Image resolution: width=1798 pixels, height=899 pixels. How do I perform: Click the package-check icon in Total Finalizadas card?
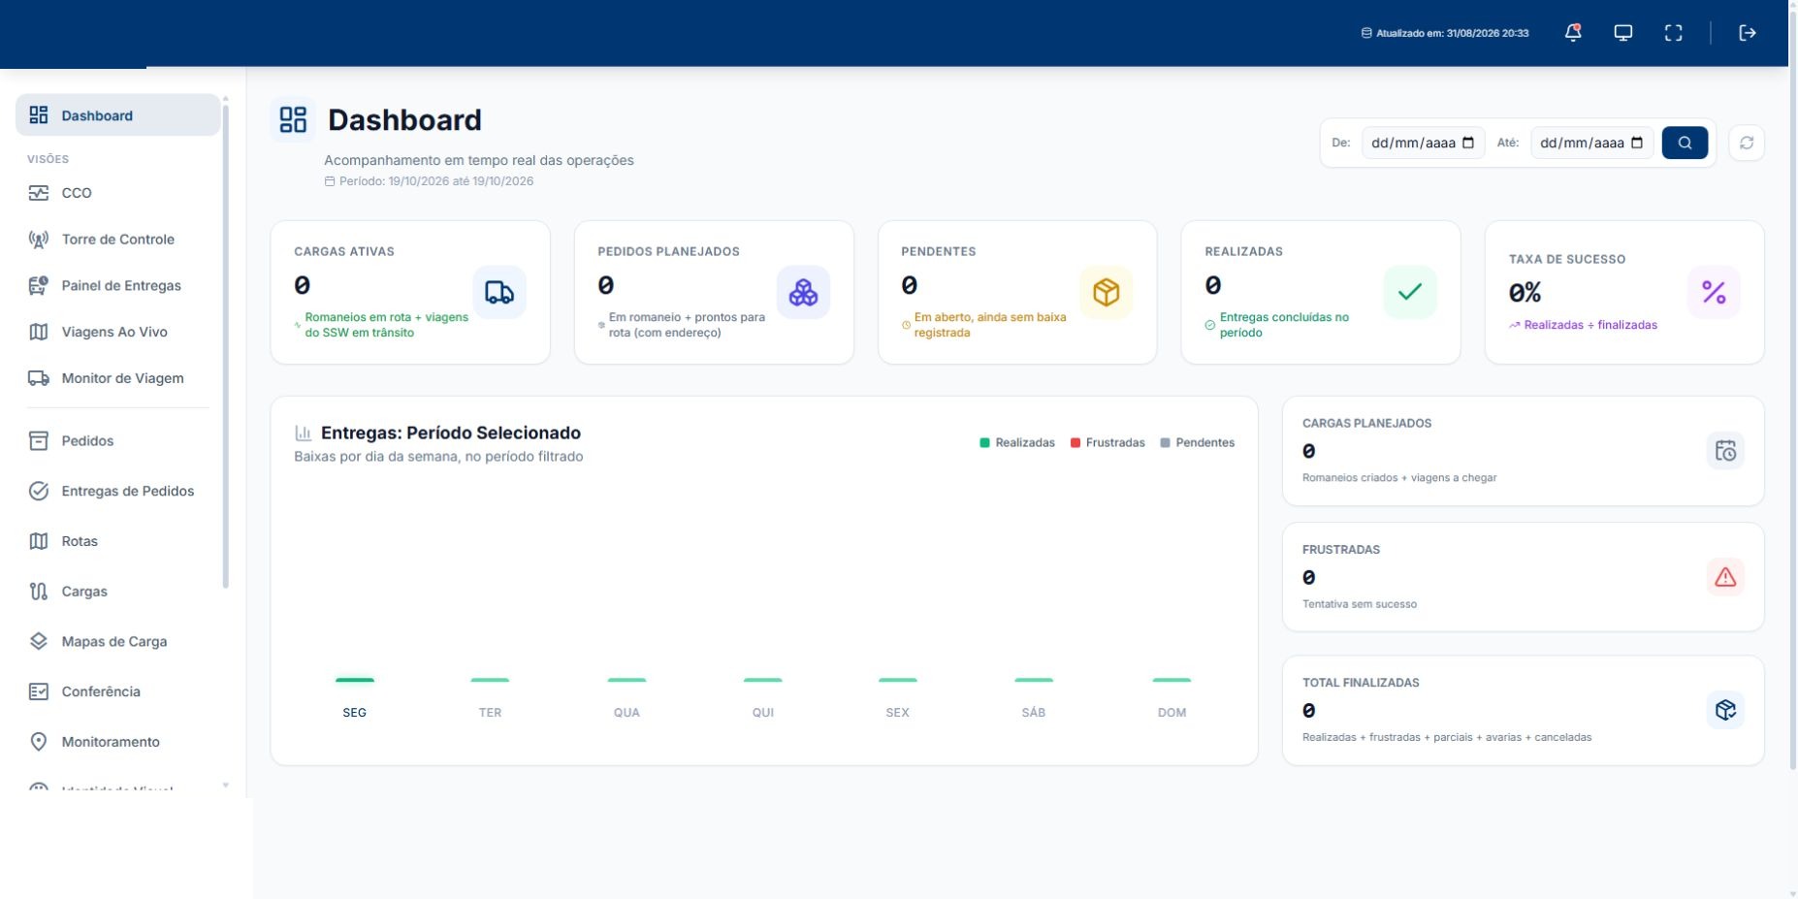(x=1725, y=710)
